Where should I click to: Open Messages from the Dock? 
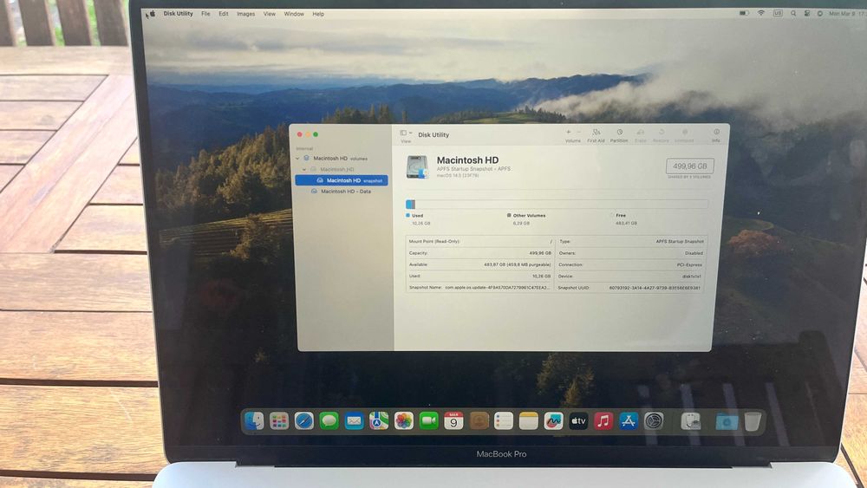pyautogui.click(x=329, y=421)
